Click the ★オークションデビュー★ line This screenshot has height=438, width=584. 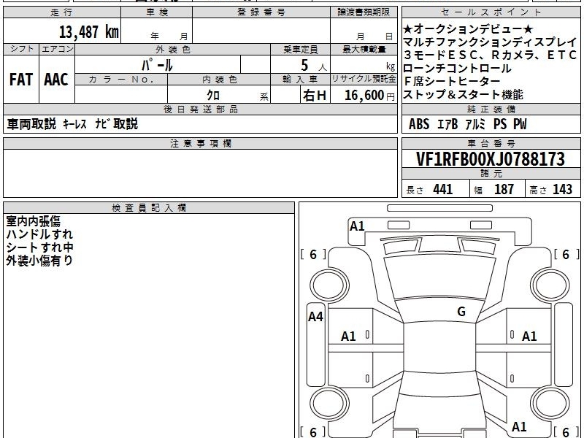pos(468,29)
